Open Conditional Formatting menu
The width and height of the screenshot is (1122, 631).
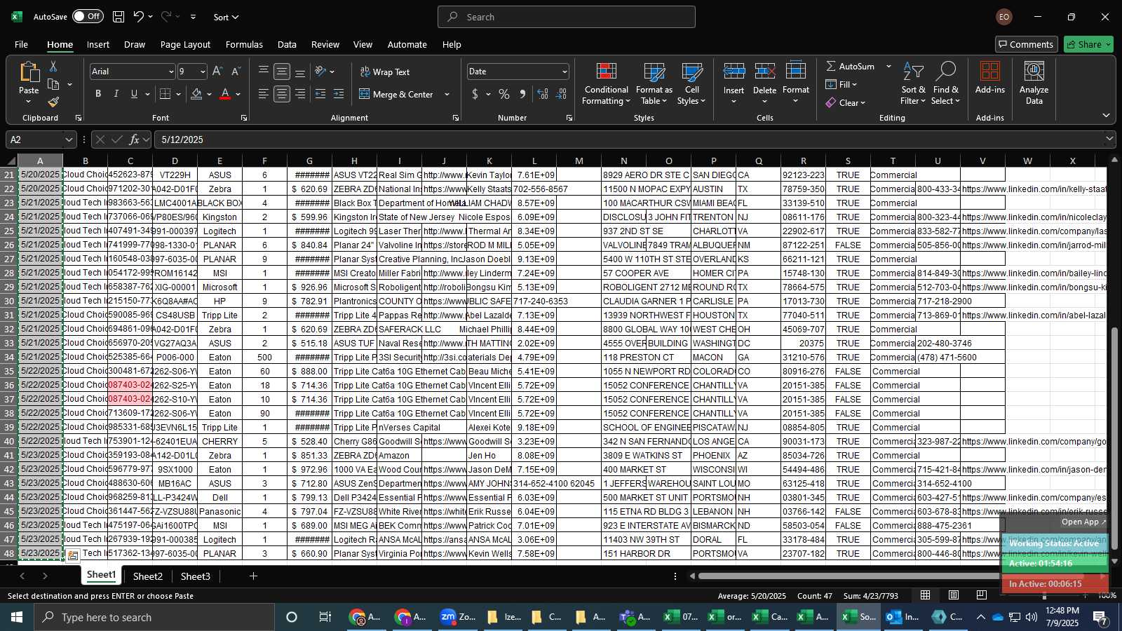coord(606,84)
